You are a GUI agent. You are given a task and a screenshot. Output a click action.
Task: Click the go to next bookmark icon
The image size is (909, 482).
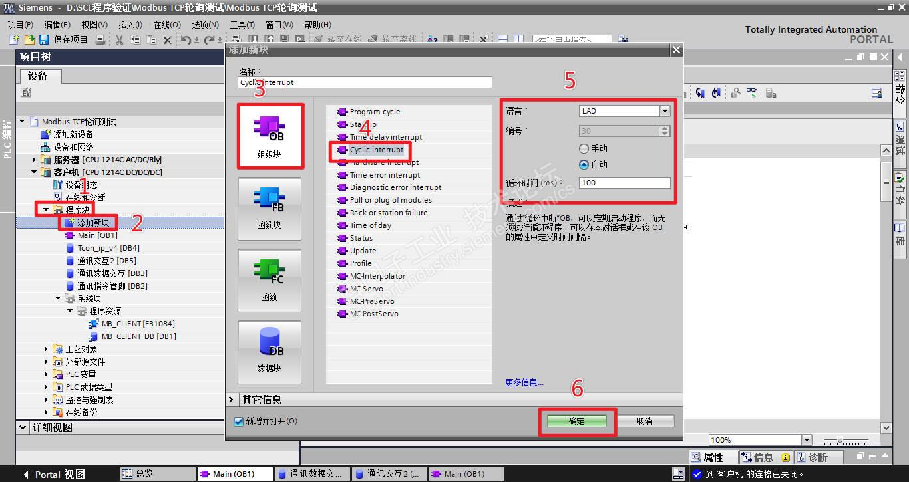point(717,93)
